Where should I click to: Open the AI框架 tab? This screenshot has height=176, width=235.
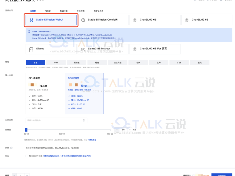48,11
